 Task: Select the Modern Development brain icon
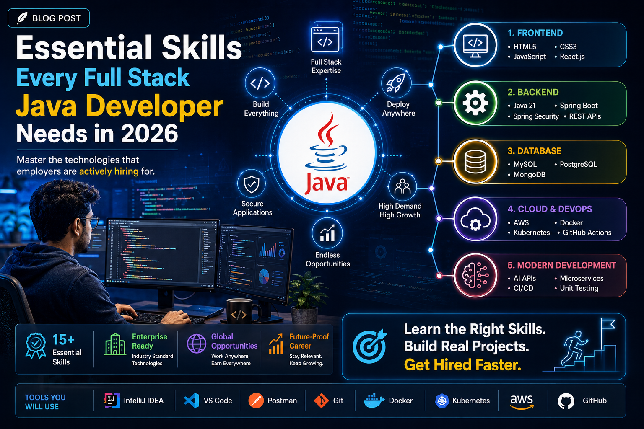pos(475,276)
